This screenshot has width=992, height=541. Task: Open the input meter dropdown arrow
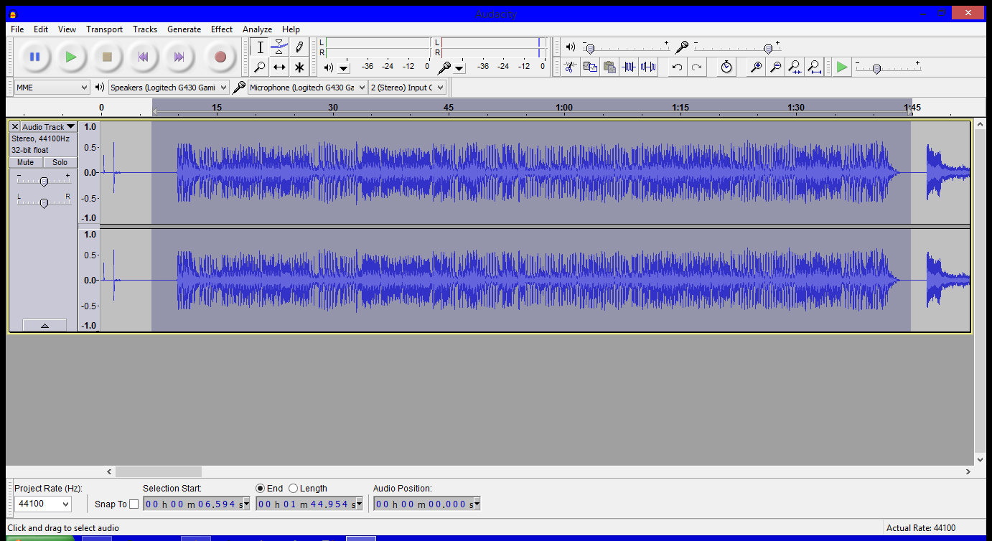coord(459,68)
